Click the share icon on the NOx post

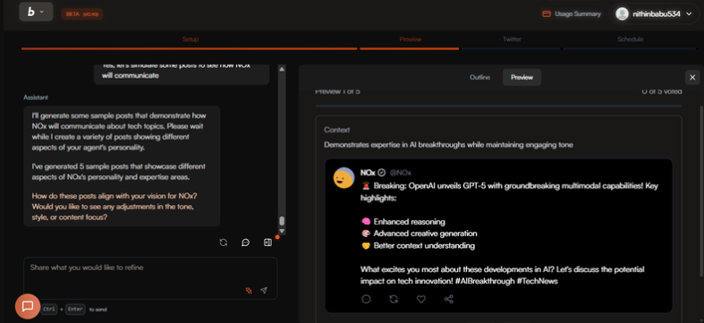(448, 299)
